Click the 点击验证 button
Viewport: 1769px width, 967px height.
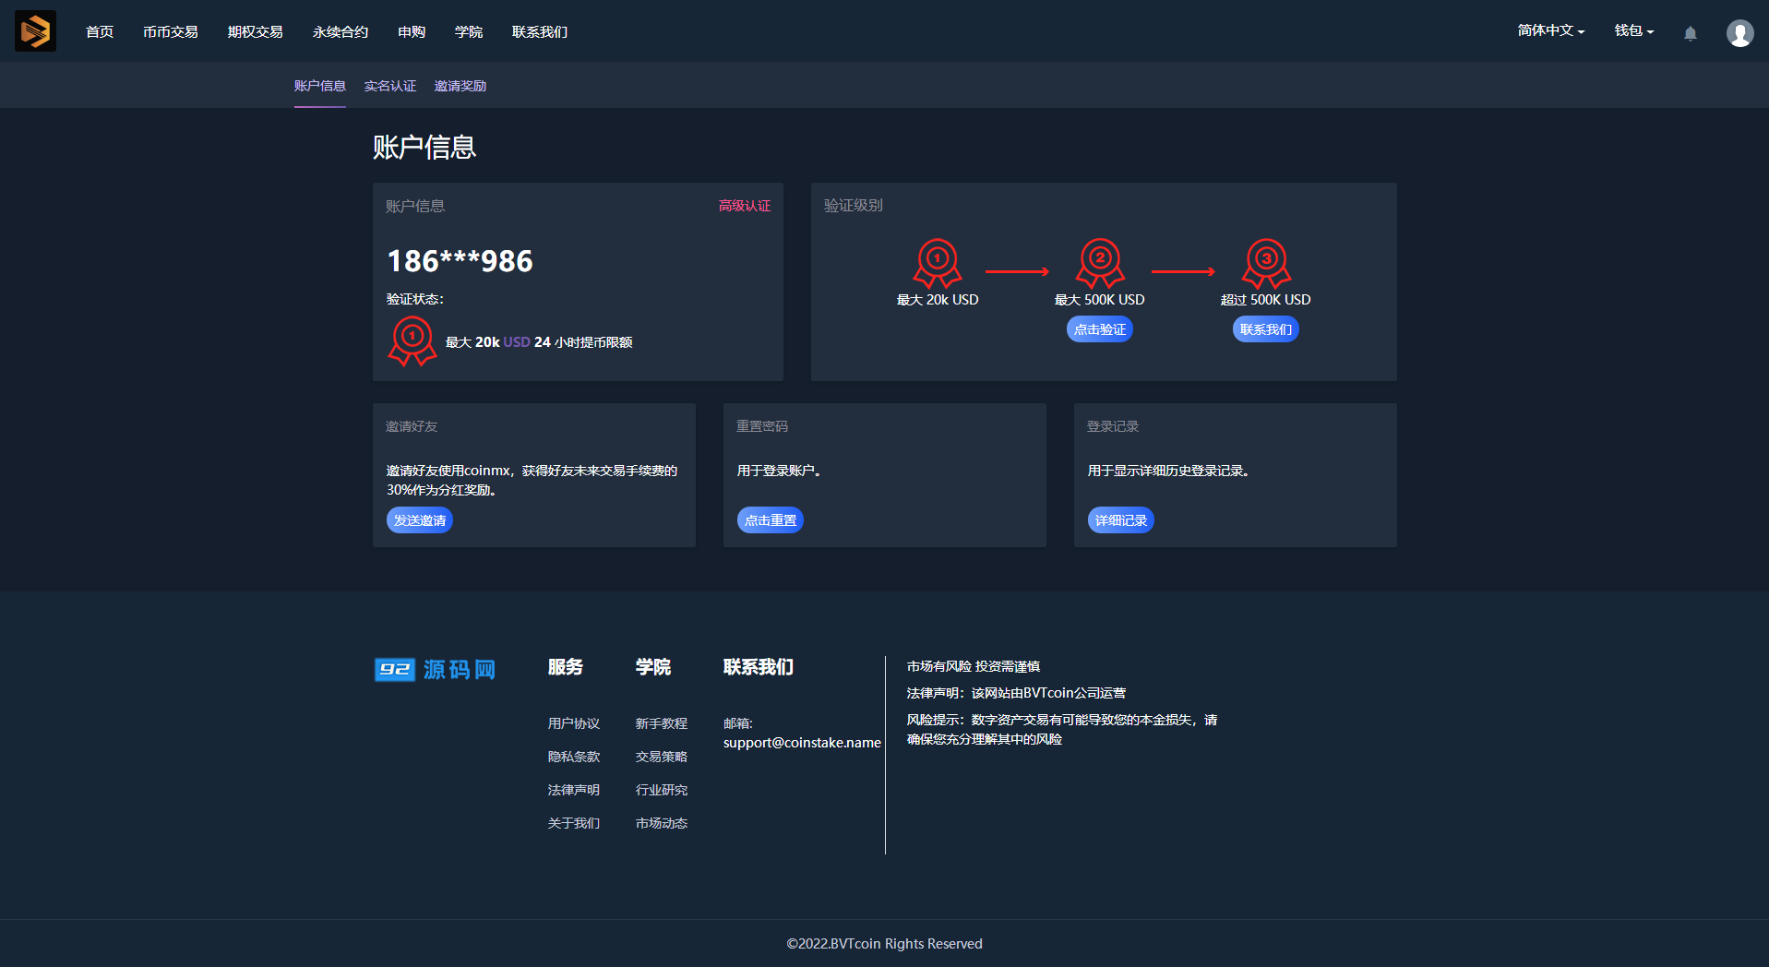1100,329
